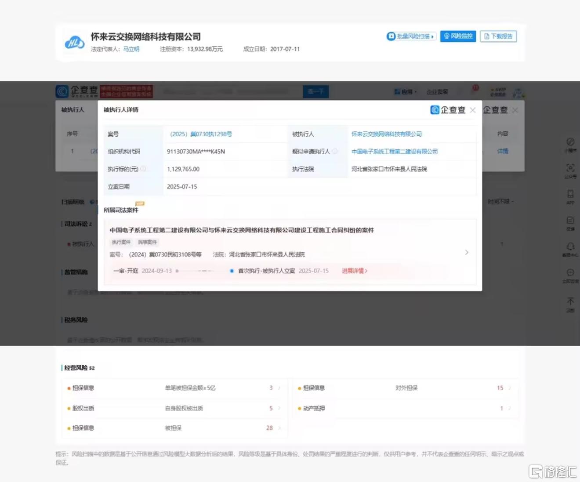Open 担保信息 对外担保 row
This screenshot has height=482, width=580.
click(x=405, y=388)
